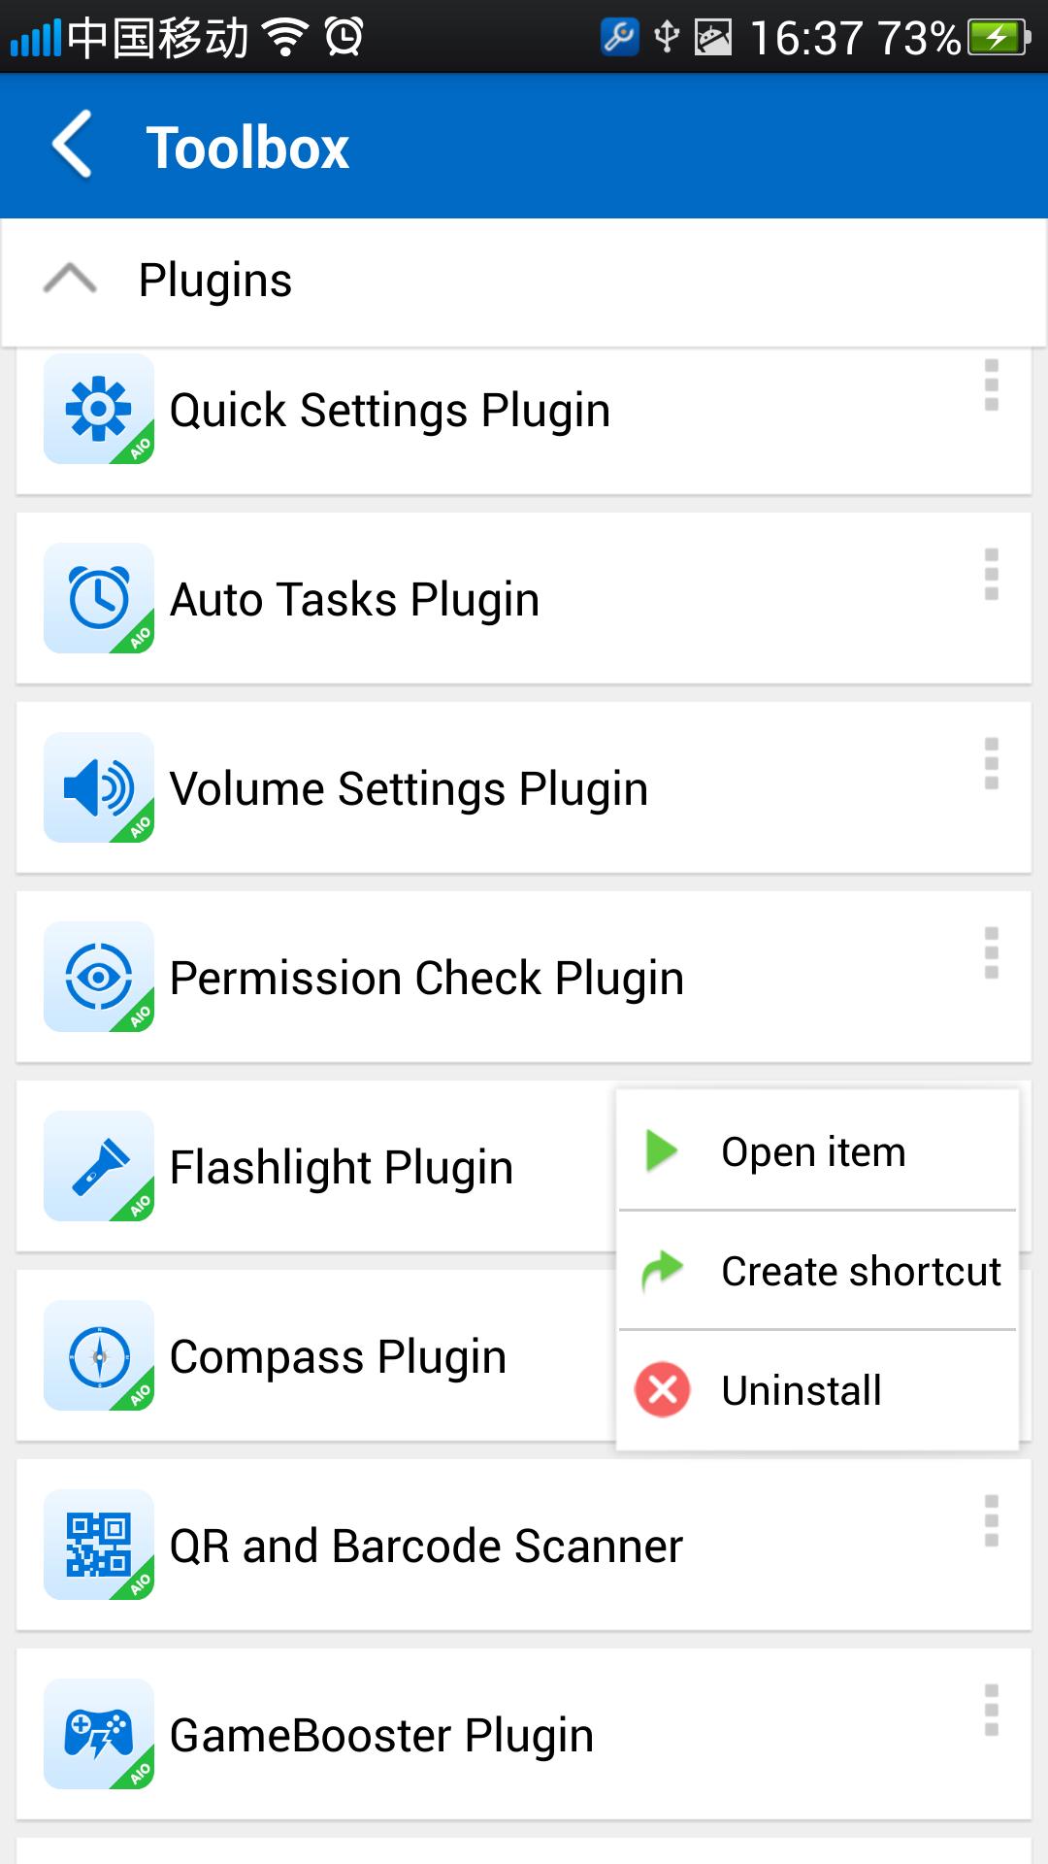Tap the Permission Check eye icon
Image resolution: width=1048 pixels, height=1864 pixels.
tap(98, 977)
